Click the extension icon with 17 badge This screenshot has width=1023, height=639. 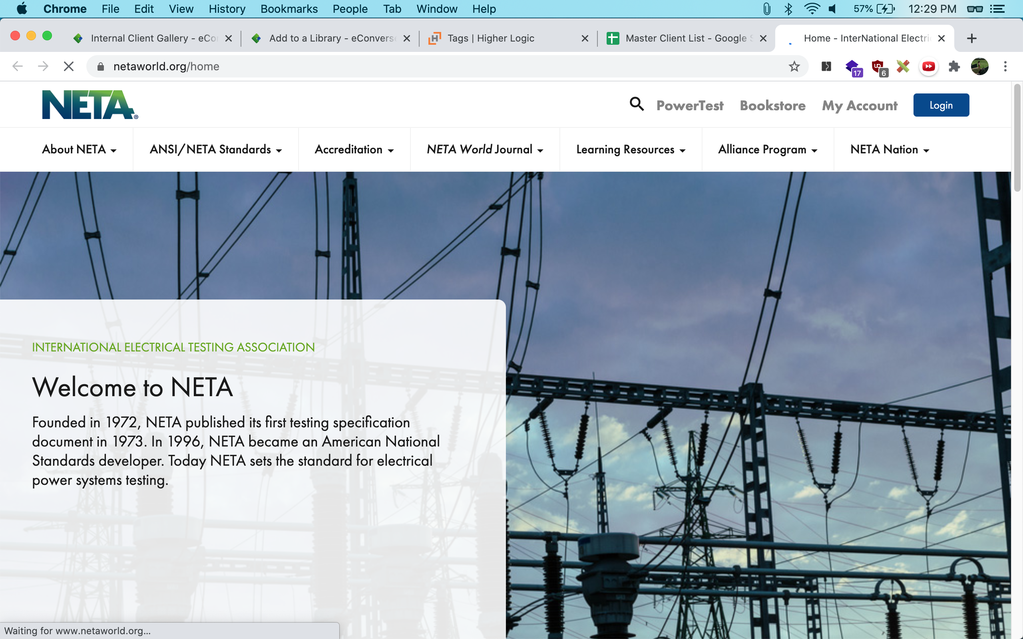[x=852, y=67]
